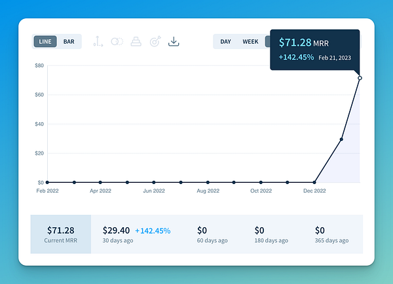
Task: Select the 60 days ago $0 value
Action: tap(202, 230)
